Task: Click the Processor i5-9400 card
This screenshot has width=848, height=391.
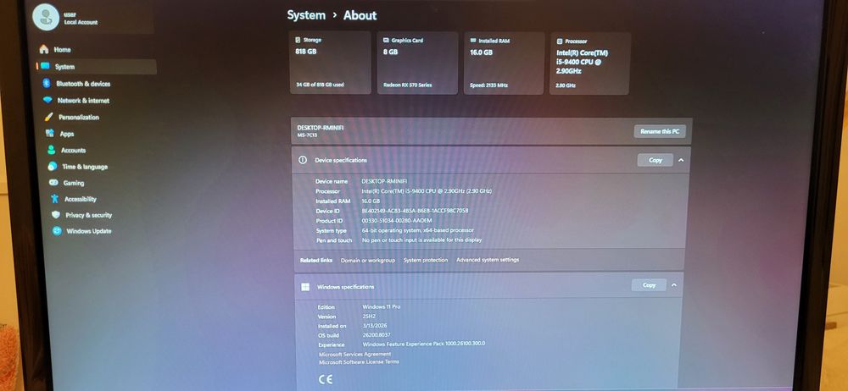Action: click(589, 63)
